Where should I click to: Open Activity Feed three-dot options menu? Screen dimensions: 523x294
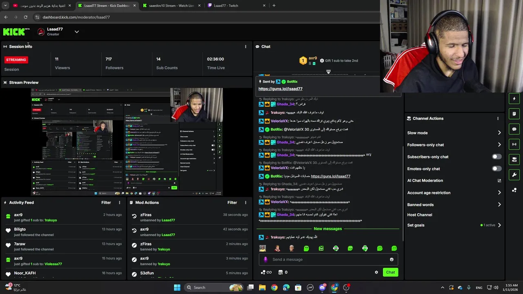tap(120, 203)
